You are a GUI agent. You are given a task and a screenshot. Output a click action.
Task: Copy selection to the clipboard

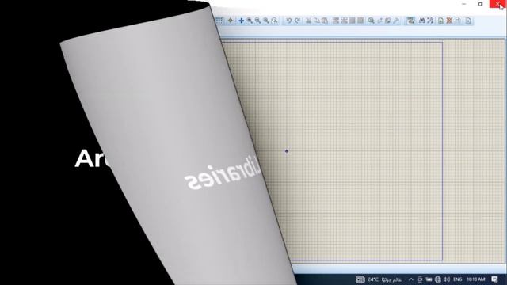point(317,21)
